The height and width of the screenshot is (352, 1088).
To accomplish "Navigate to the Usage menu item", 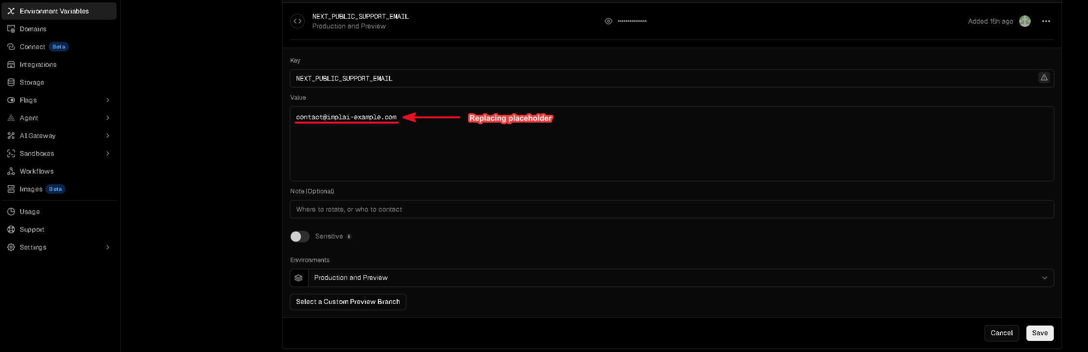I will pos(59,212).
